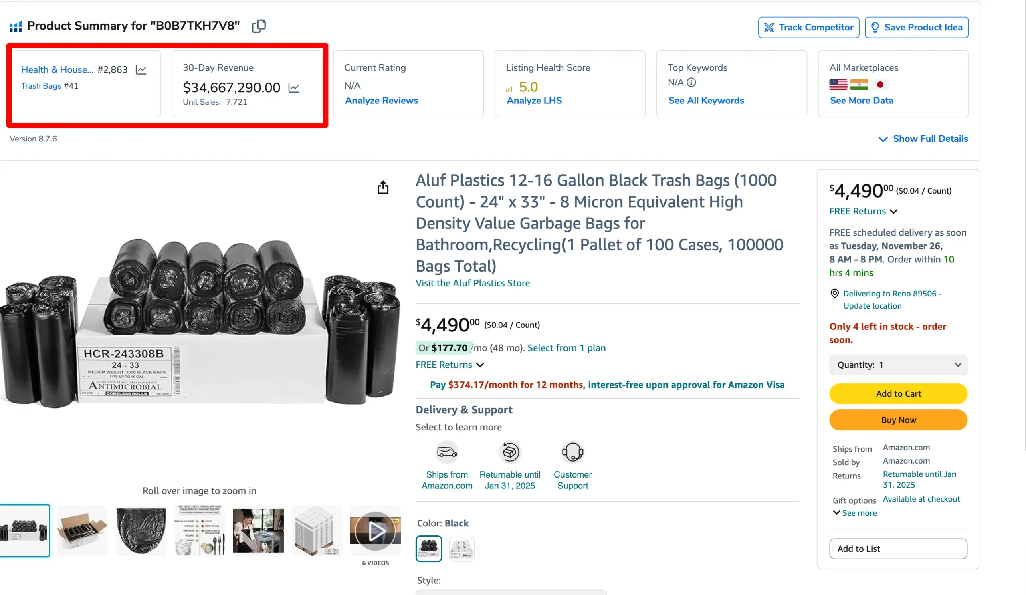Click the Add to Cart button
This screenshot has height=595, width=1026.
(899, 393)
